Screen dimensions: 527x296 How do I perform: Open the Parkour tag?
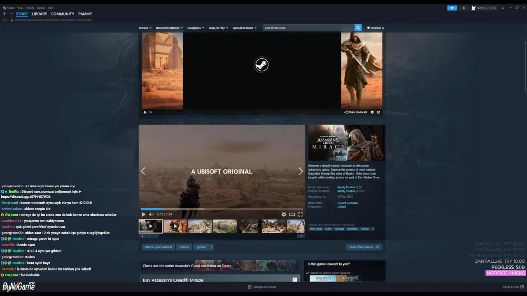click(365, 229)
